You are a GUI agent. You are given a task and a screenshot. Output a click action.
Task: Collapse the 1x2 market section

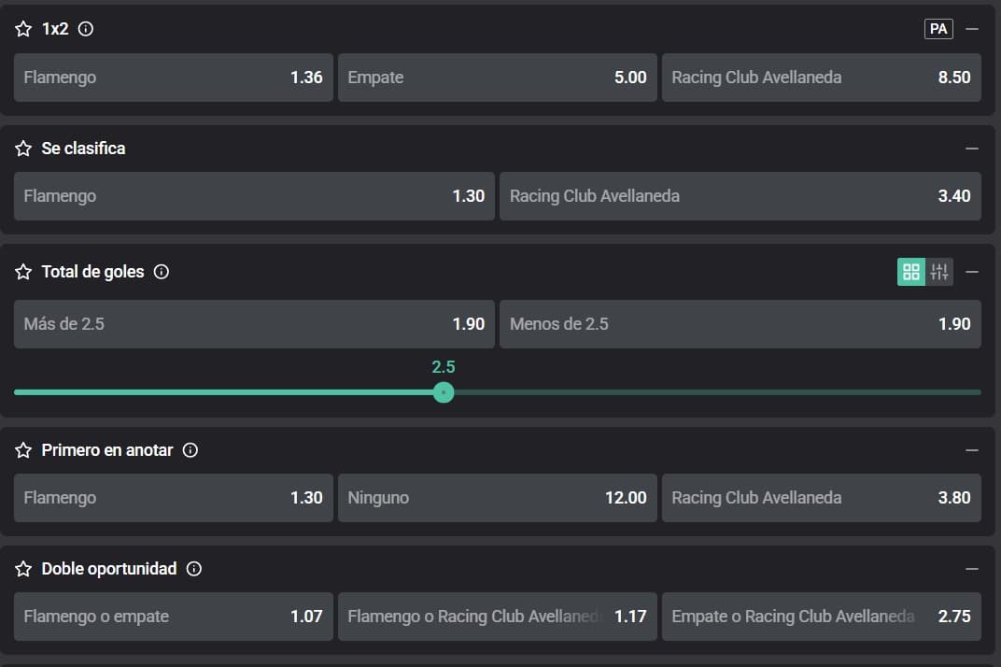point(972,29)
